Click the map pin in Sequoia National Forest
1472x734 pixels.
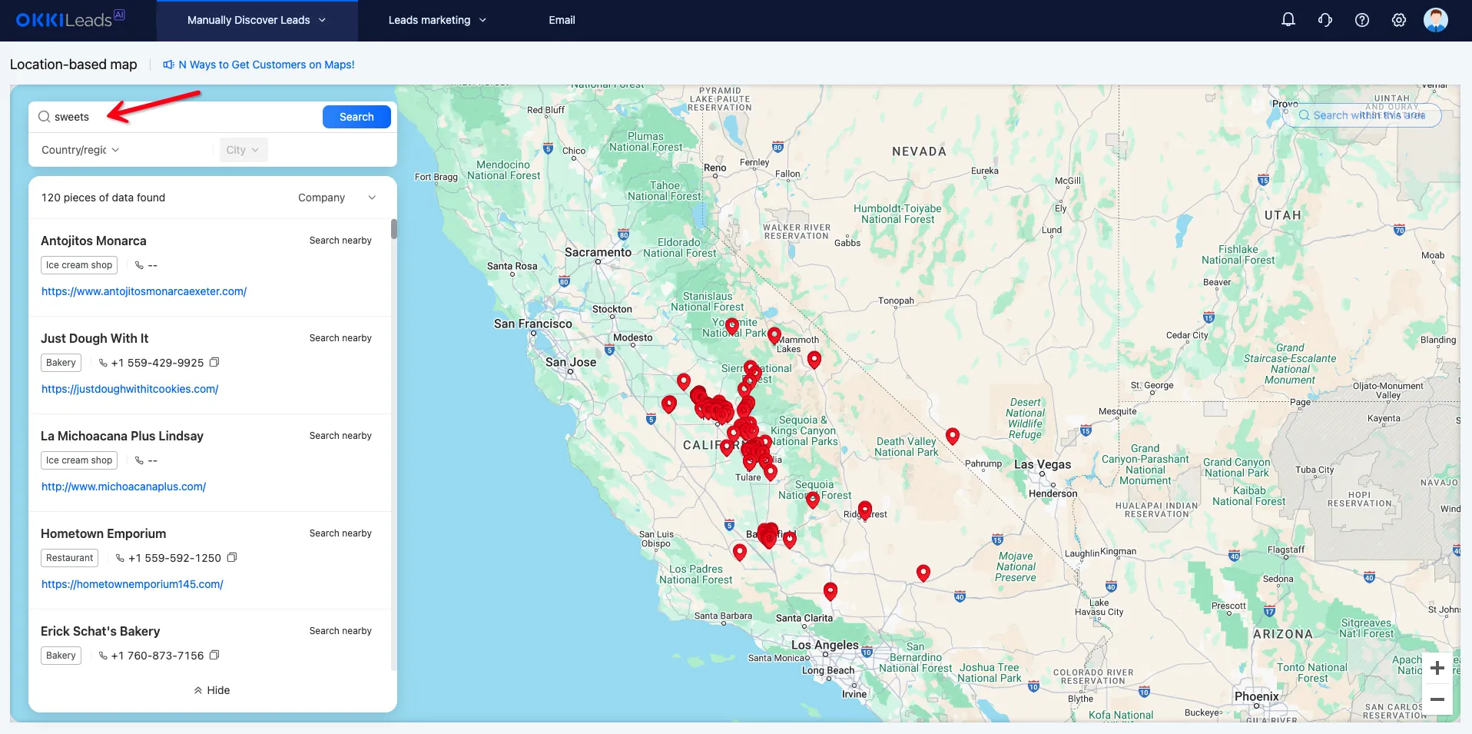[813, 500]
